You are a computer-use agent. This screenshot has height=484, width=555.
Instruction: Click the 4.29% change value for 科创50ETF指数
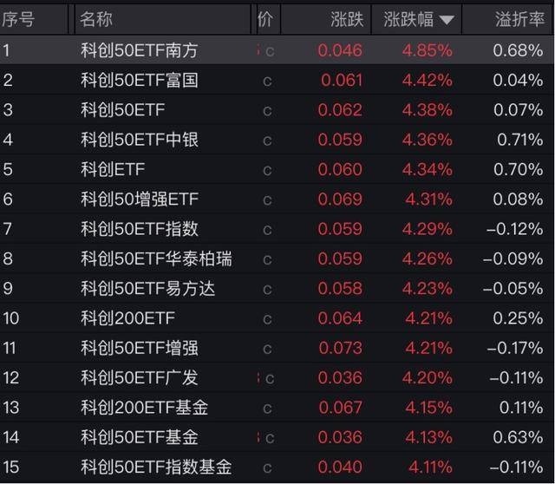pos(427,230)
